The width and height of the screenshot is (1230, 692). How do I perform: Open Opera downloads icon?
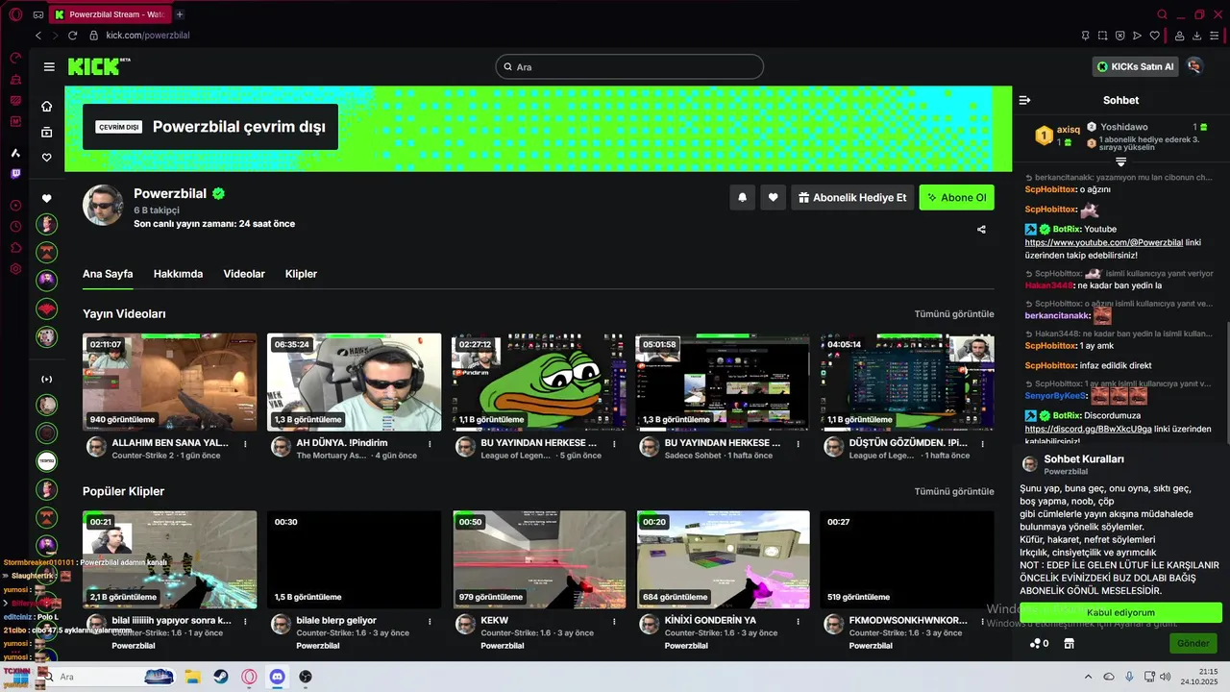tap(1197, 36)
